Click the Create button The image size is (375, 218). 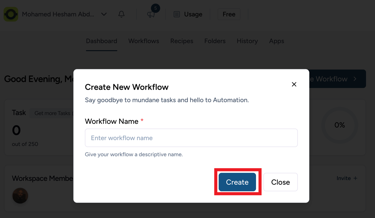[237, 182]
